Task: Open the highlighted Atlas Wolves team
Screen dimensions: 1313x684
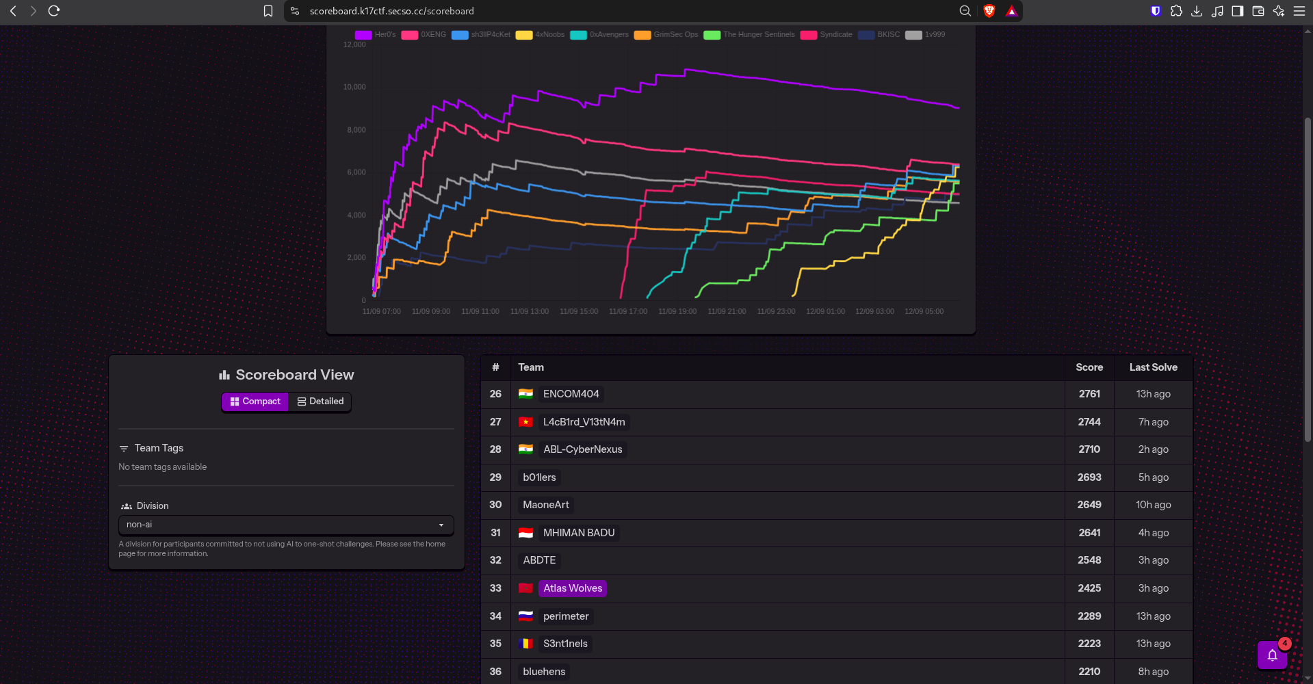Action: click(x=573, y=588)
